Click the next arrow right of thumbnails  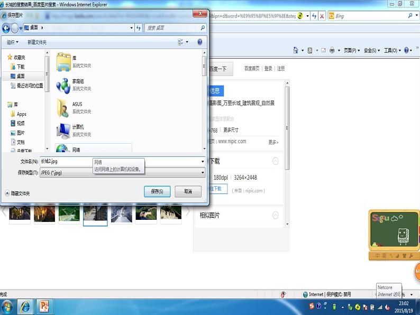(x=188, y=211)
